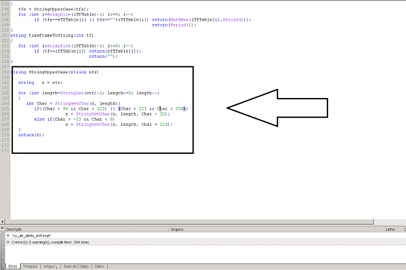Click the 'StringUpperCase(string str)' declaration
Screen dimensions: 406x270
coord(64,72)
